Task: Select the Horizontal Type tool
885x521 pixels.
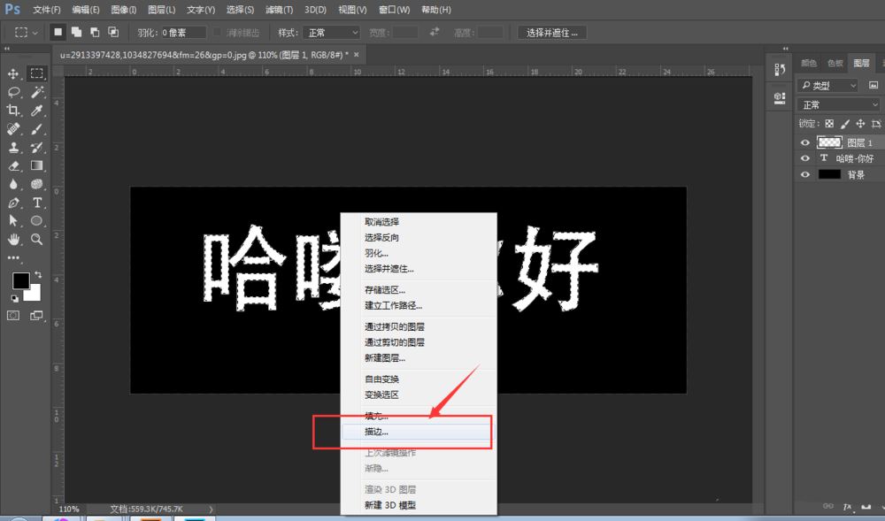Action: pos(36,203)
